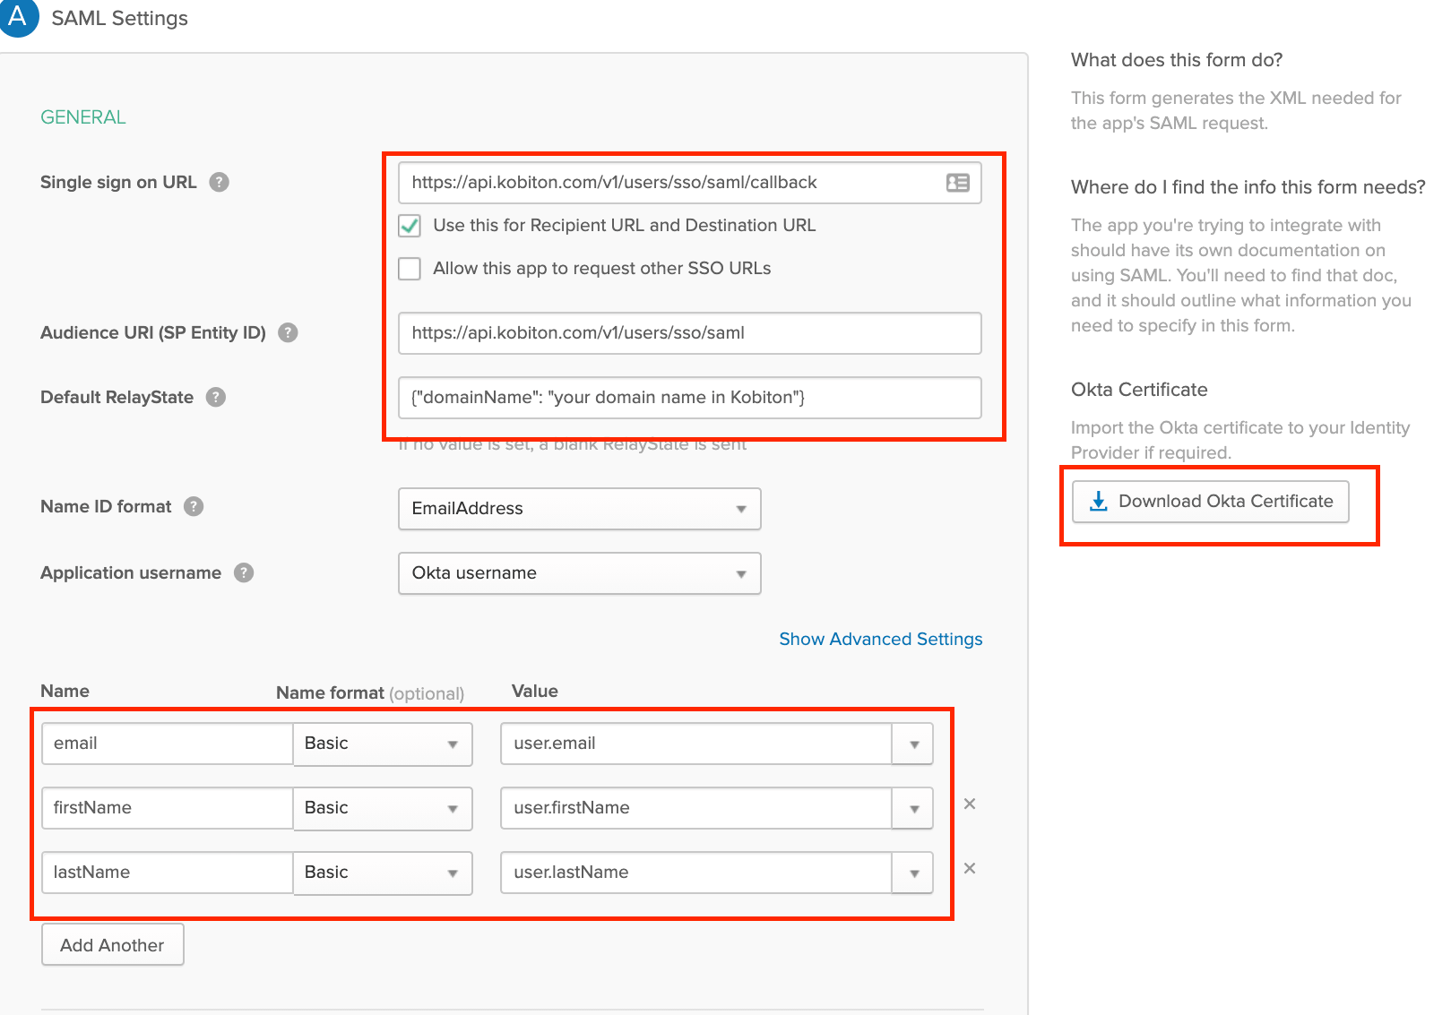Viewport: 1451px width, 1015px height.
Task: Click the Name format (optional) column header
Action: [x=370, y=692]
